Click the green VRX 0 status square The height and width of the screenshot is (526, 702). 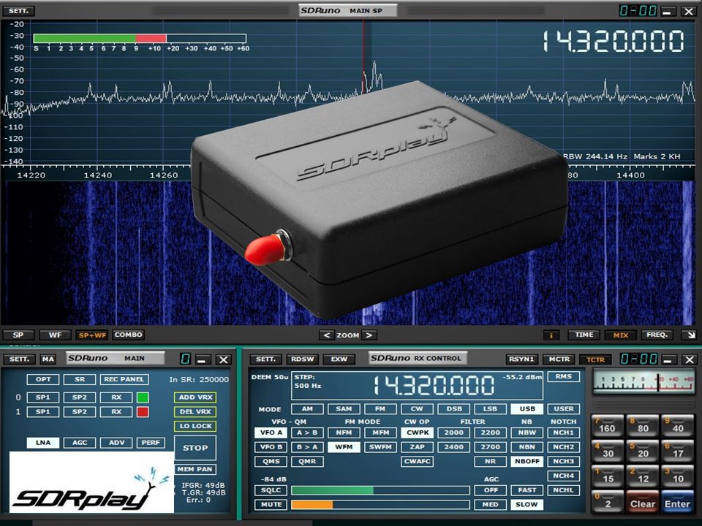coord(143,397)
